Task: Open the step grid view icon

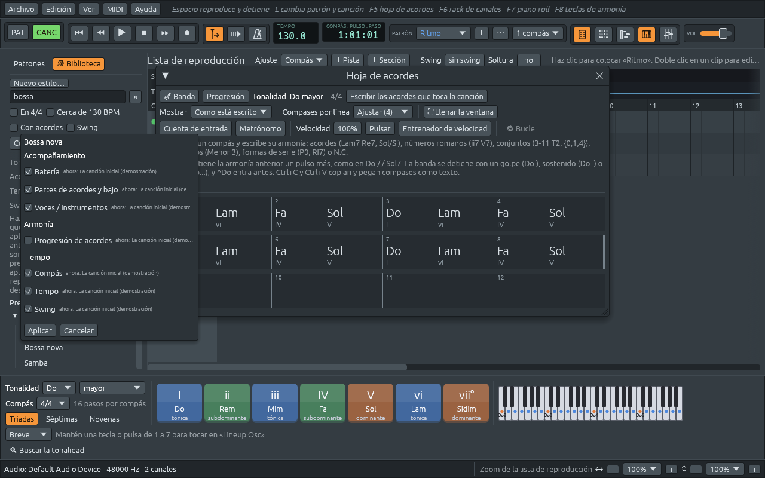Action: click(x=604, y=34)
